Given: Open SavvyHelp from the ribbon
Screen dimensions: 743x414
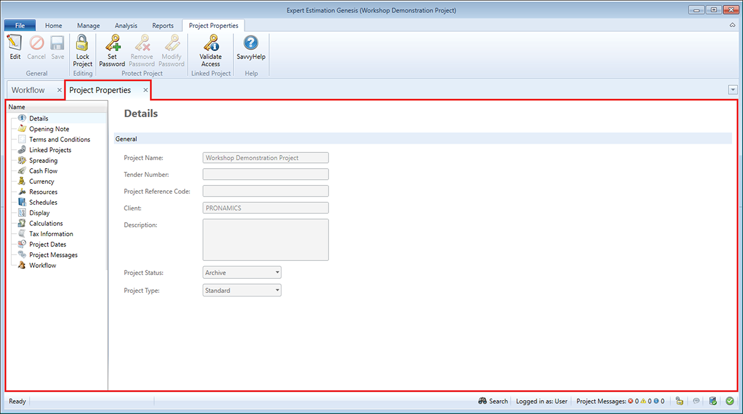Looking at the screenshot, I should (x=251, y=43).
